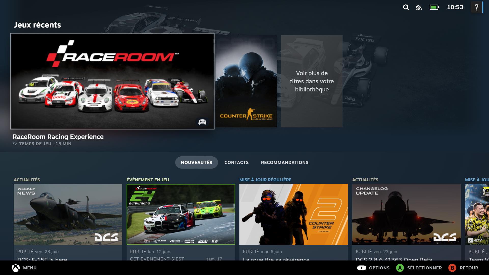Viewport: 489px width, 275px height.
Task: Open the Counter-Strike 2 update card
Action: tap(294, 214)
